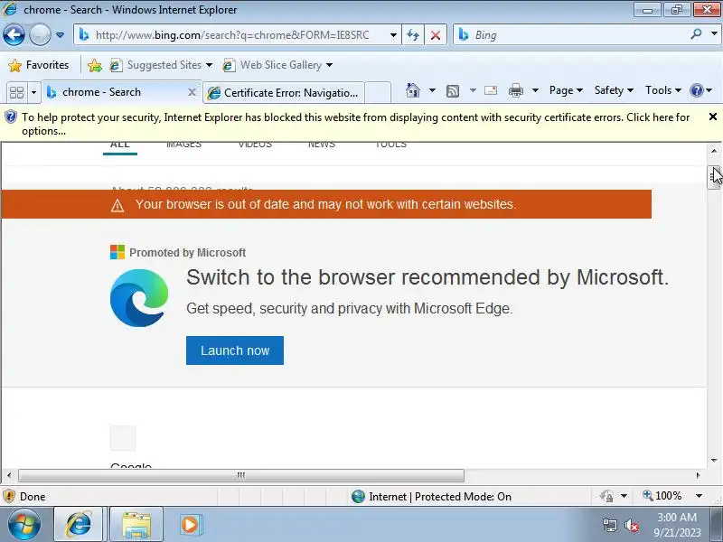
Task: Click the network tray icon
Action: 609,525
